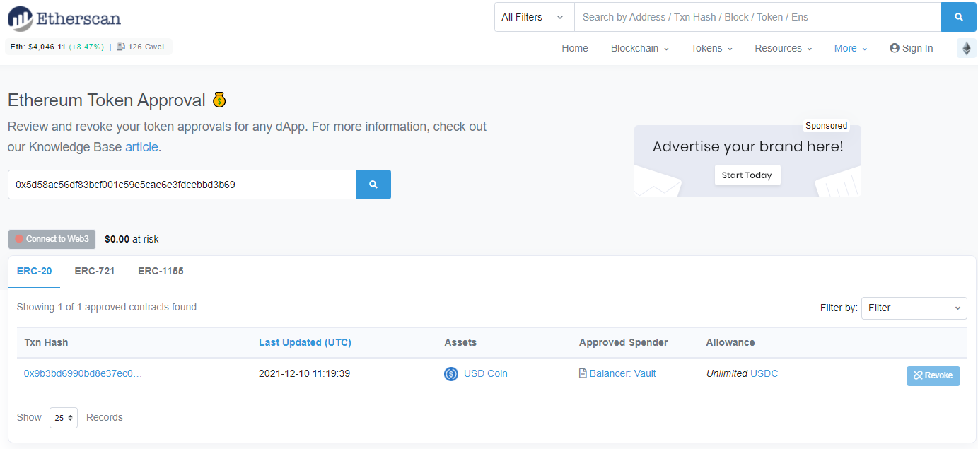Search the entered wallet address
The width and height of the screenshot is (978, 449).
click(x=373, y=185)
